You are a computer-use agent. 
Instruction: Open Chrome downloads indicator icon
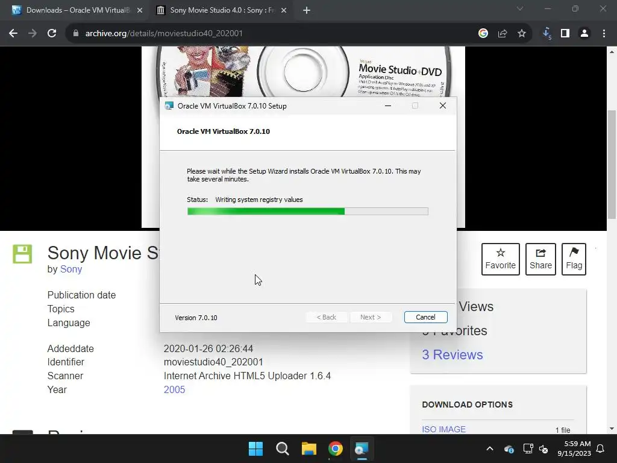point(547,34)
